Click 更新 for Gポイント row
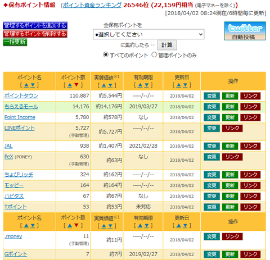The width and height of the screenshot is (270, 260). [230, 254]
